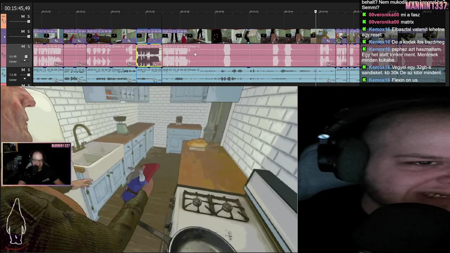
Task: Click the 00:15:40 ruler mark
Action: 219,12
